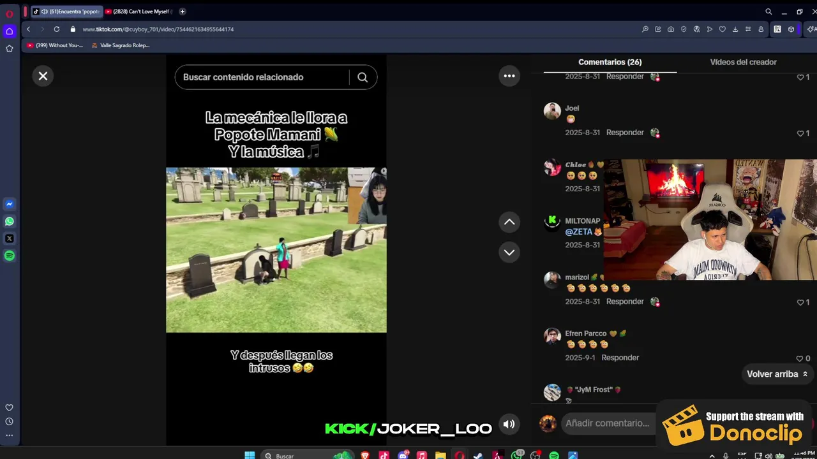Open Messenger in Opera sidebar

coord(9,205)
